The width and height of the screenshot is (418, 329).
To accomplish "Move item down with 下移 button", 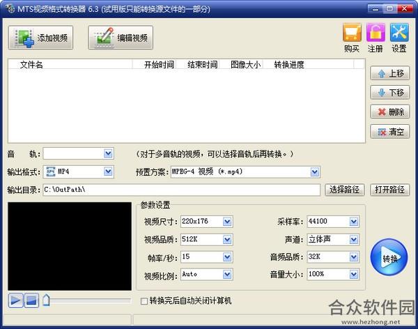I will tap(389, 93).
